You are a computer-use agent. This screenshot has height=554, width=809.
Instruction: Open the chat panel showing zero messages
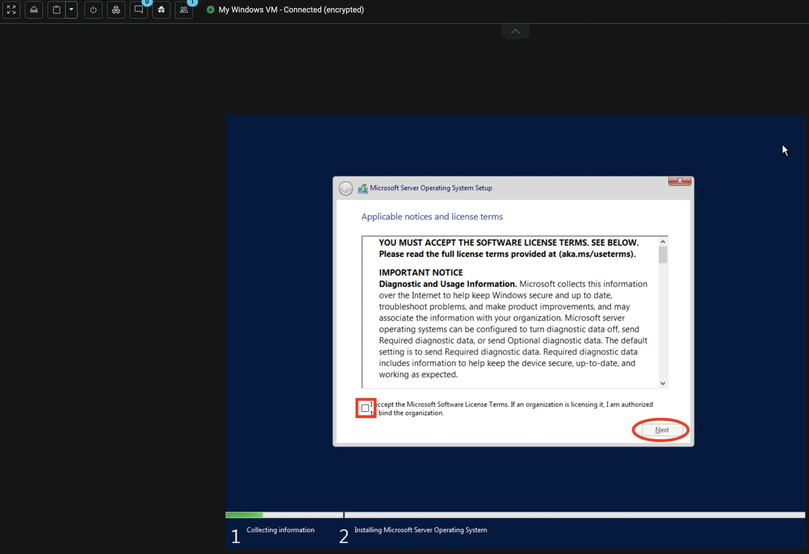pos(139,10)
